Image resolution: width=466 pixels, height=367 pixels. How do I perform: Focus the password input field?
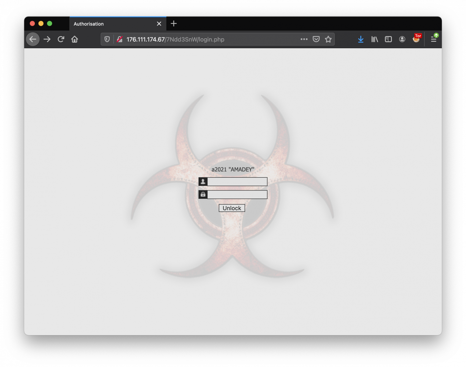point(237,195)
